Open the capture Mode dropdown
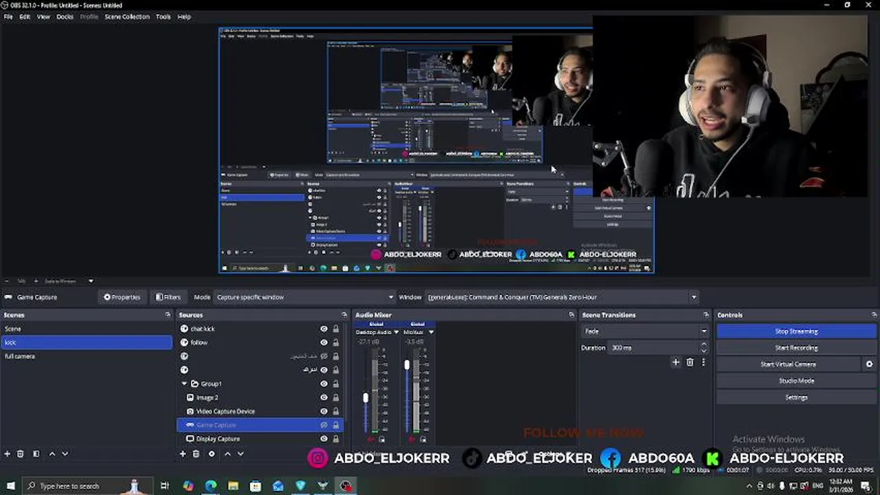Screen dimensions: 880x495 coord(304,297)
